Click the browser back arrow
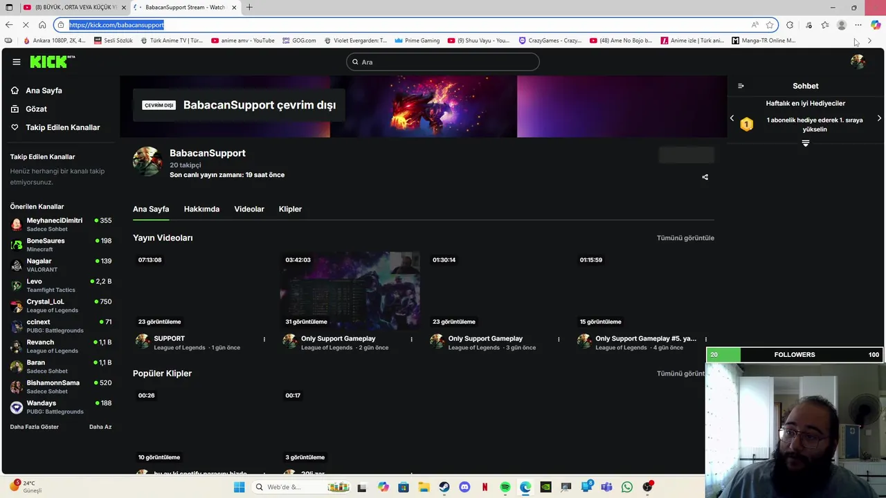This screenshot has width=886, height=498. coord(9,25)
